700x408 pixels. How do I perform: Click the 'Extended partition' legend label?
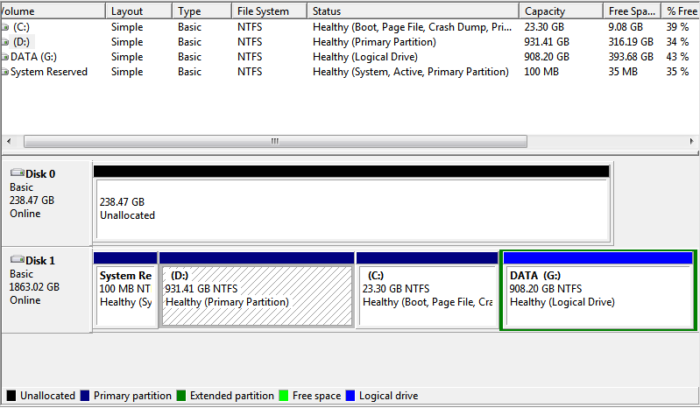(x=231, y=396)
